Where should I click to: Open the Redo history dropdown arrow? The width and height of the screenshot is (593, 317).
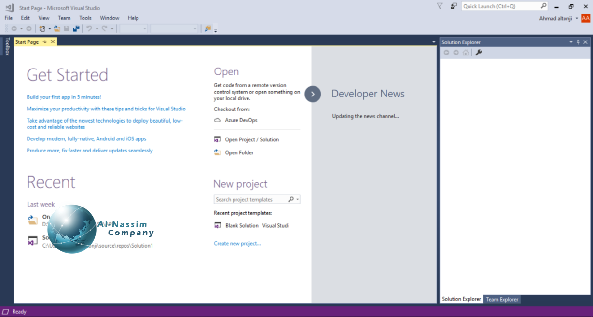[112, 29]
